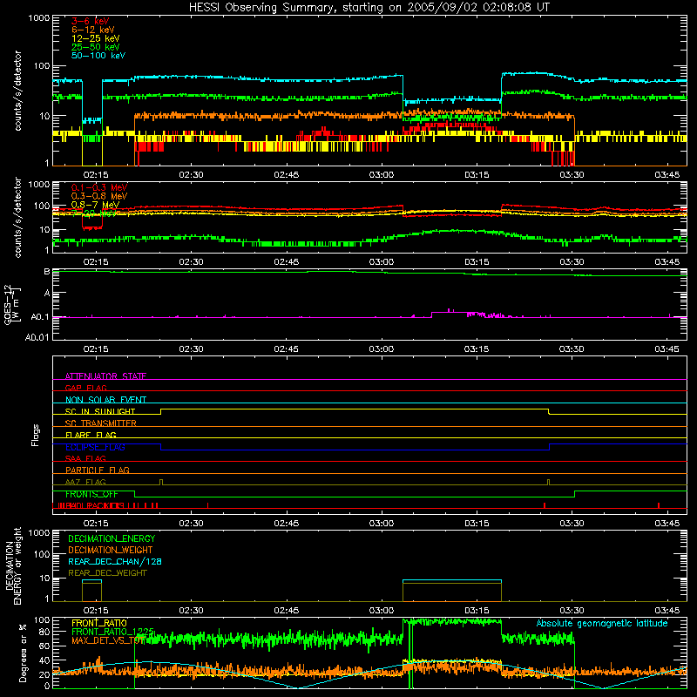Click the FRONT_RATIO_1225 legend label

click(113, 632)
